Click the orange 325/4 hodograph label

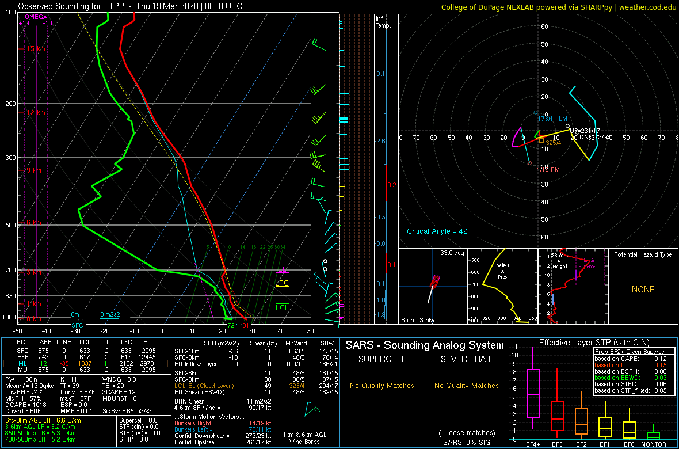point(554,142)
